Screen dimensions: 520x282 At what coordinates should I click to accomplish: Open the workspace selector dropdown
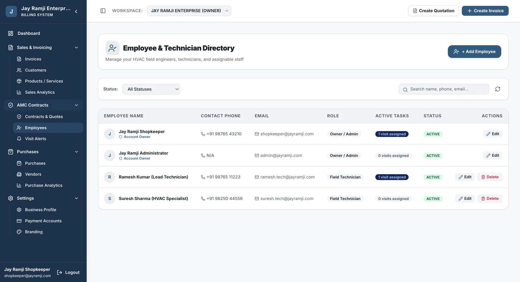[189, 11]
